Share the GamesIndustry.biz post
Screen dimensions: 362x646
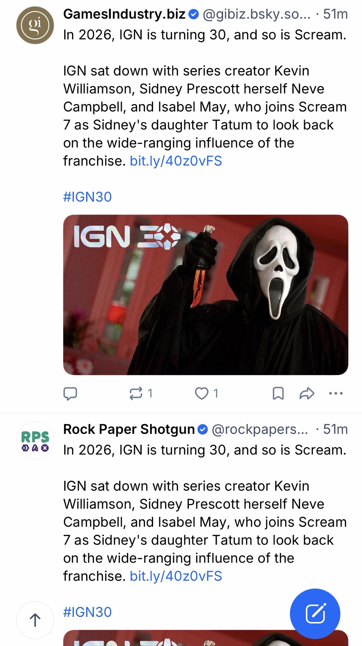[306, 393]
